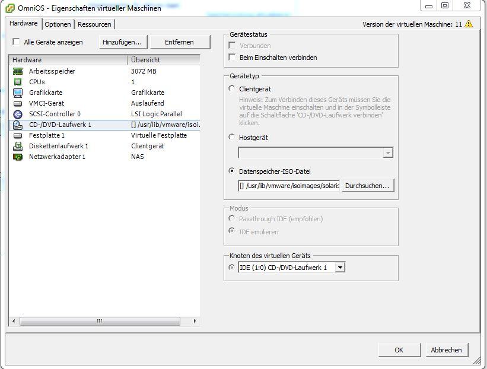Toggle the Verbunden checkbox
Screen dimensions: 487x369
[232, 45]
